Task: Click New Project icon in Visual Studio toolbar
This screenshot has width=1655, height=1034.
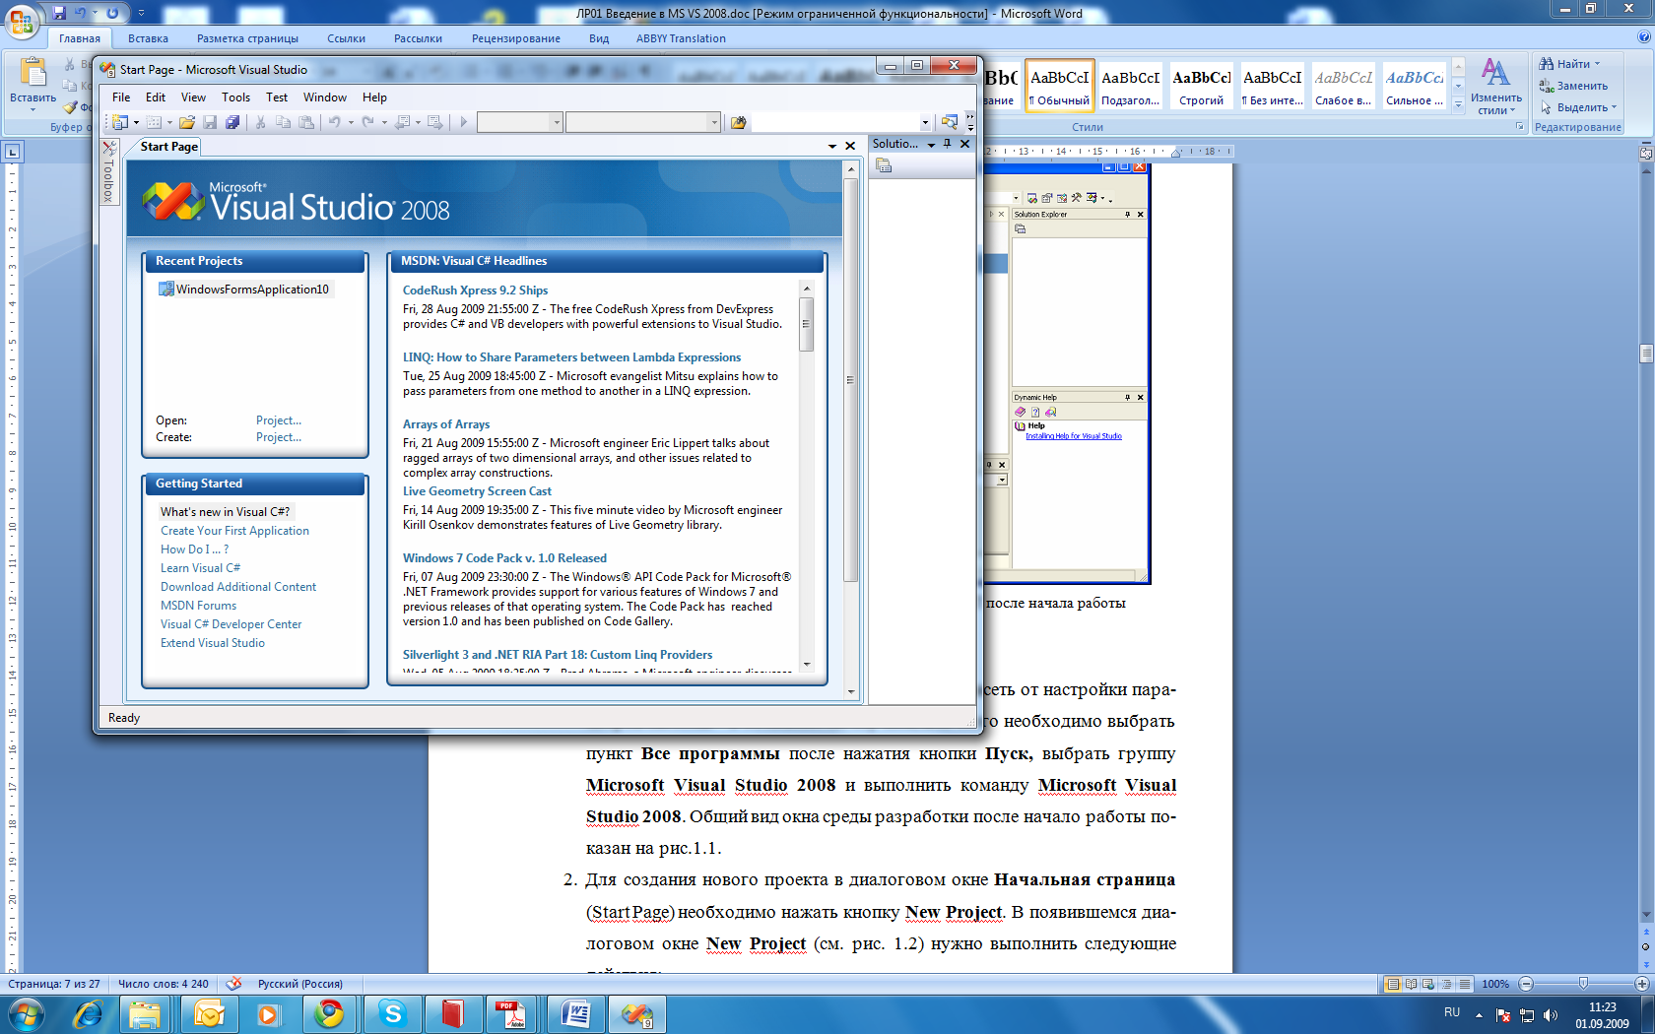Action: [x=119, y=122]
